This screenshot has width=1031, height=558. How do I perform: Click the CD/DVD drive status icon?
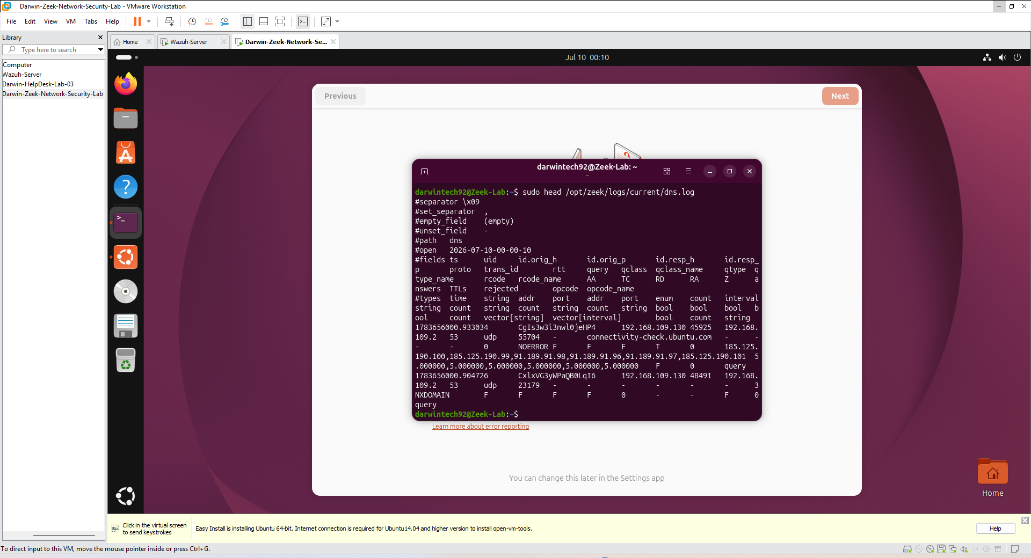pos(930,549)
